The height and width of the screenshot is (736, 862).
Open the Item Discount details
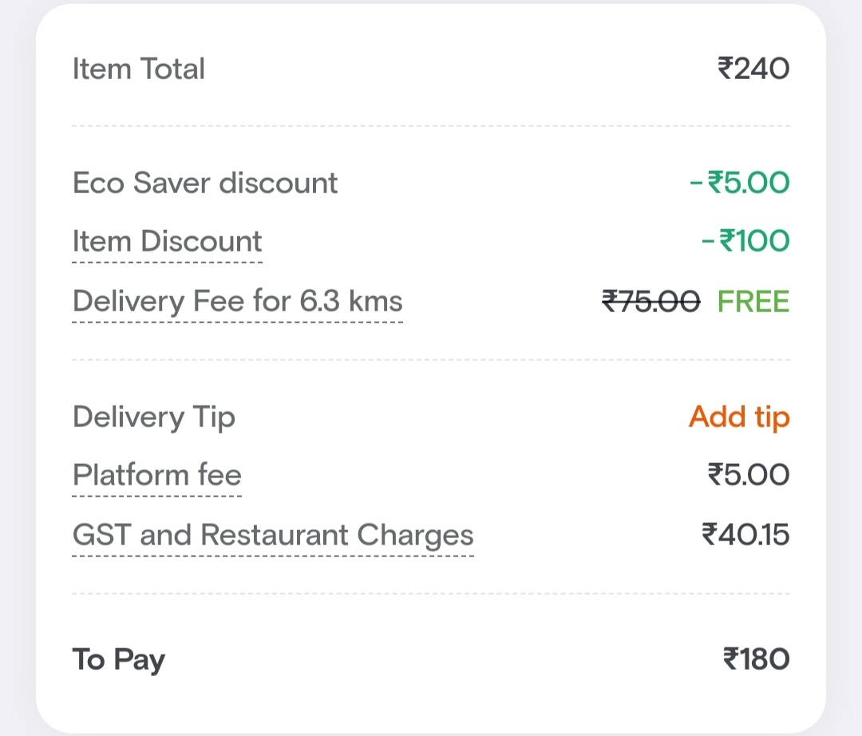pos(167,241)
